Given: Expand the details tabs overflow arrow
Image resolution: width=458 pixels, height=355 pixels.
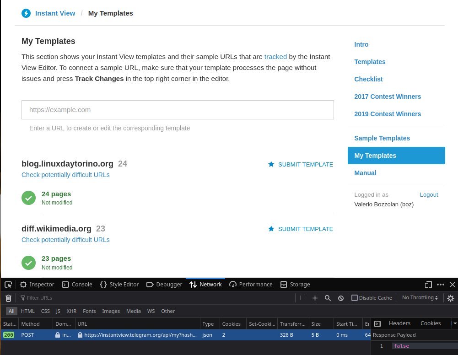Looking at the screenshot, I should (455, 323).
